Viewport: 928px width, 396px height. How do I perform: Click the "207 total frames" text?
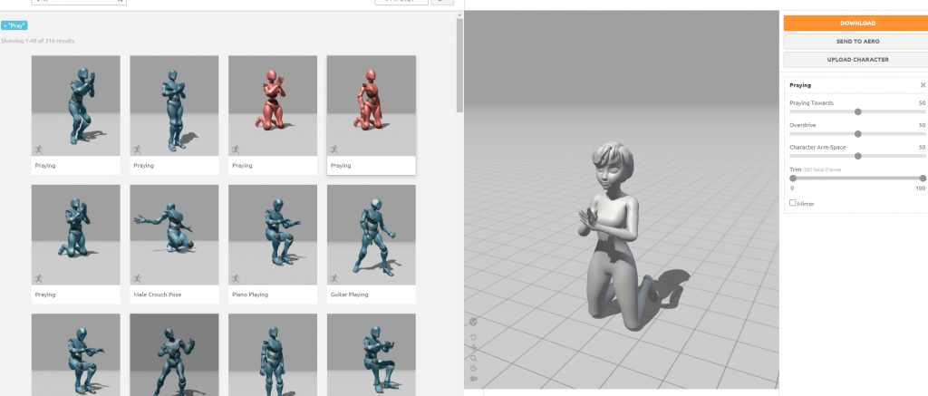point(822,169)
